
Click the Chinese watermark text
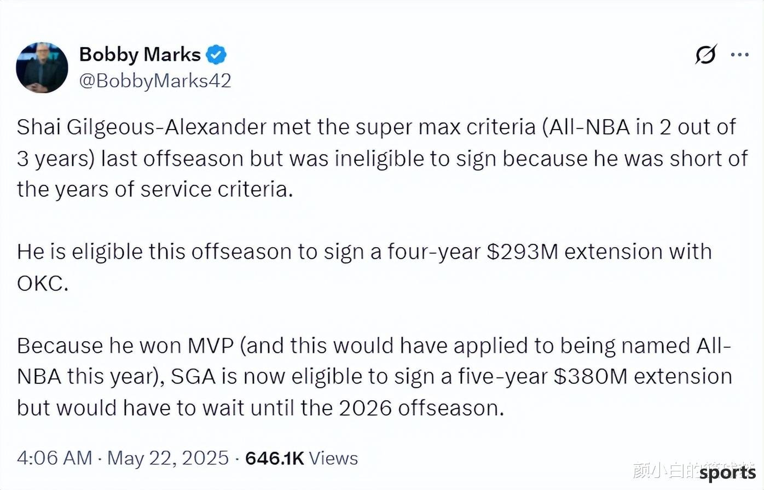[666, 470]
